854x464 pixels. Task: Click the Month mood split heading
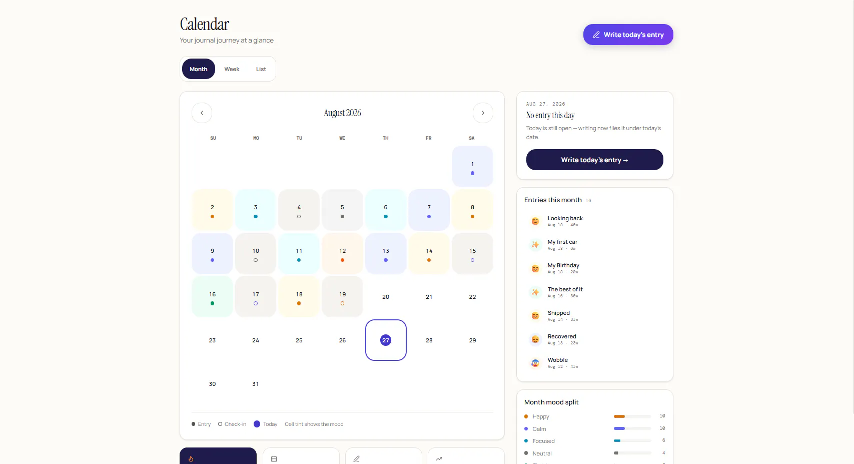pyautogui.click(x=551, y=402)
